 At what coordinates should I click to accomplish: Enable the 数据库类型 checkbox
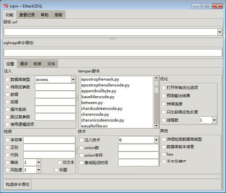[x=7, y=80]
